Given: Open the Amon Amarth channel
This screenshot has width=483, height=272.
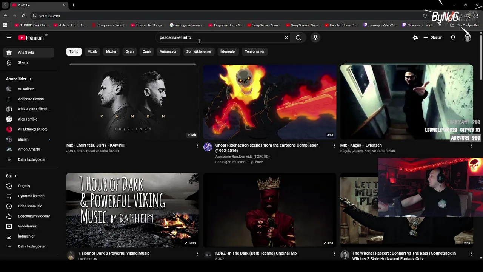Looking at the screenshot, I should coord(29,149).
